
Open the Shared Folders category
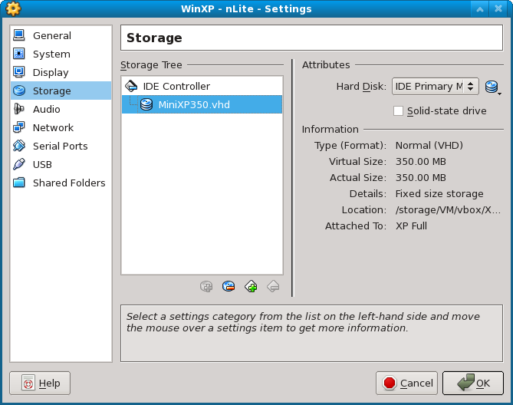pos(61,183)
